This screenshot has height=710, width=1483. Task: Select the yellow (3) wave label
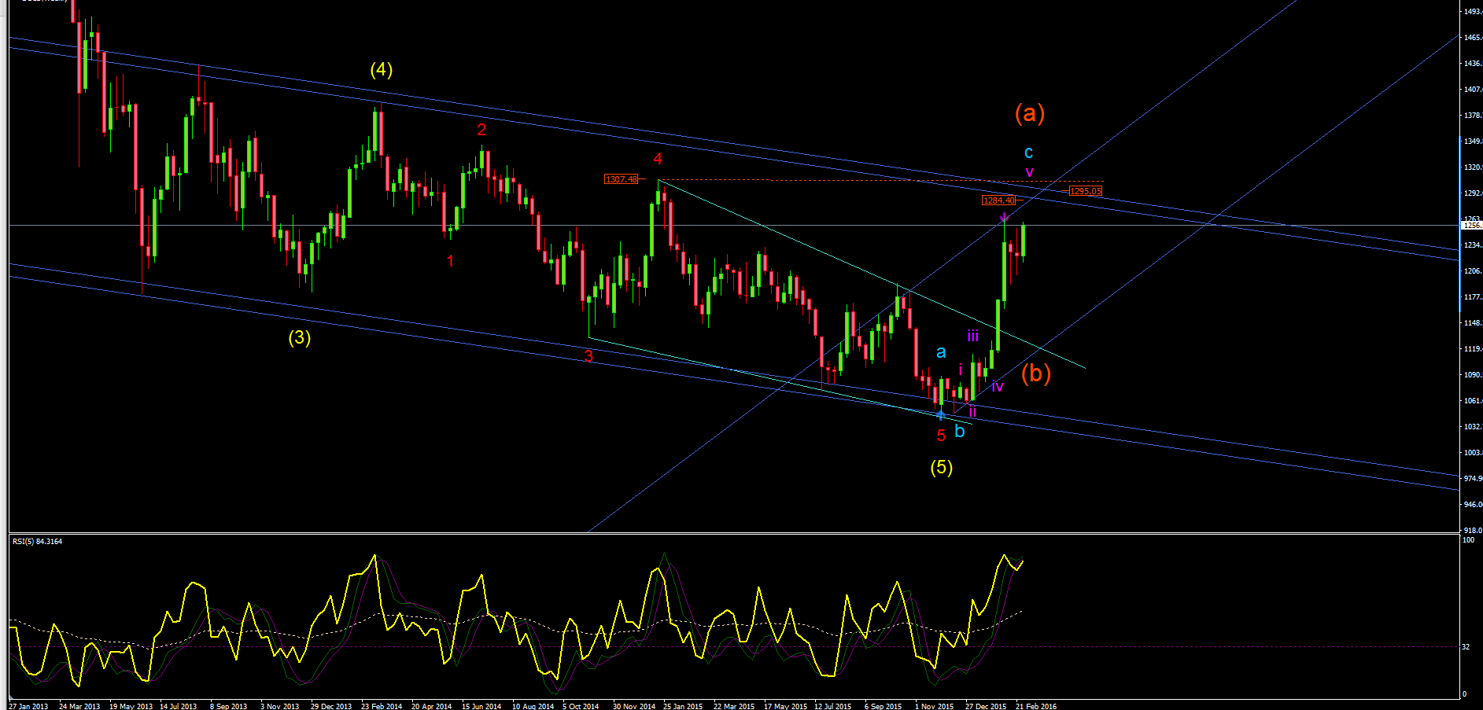[299, 337]
